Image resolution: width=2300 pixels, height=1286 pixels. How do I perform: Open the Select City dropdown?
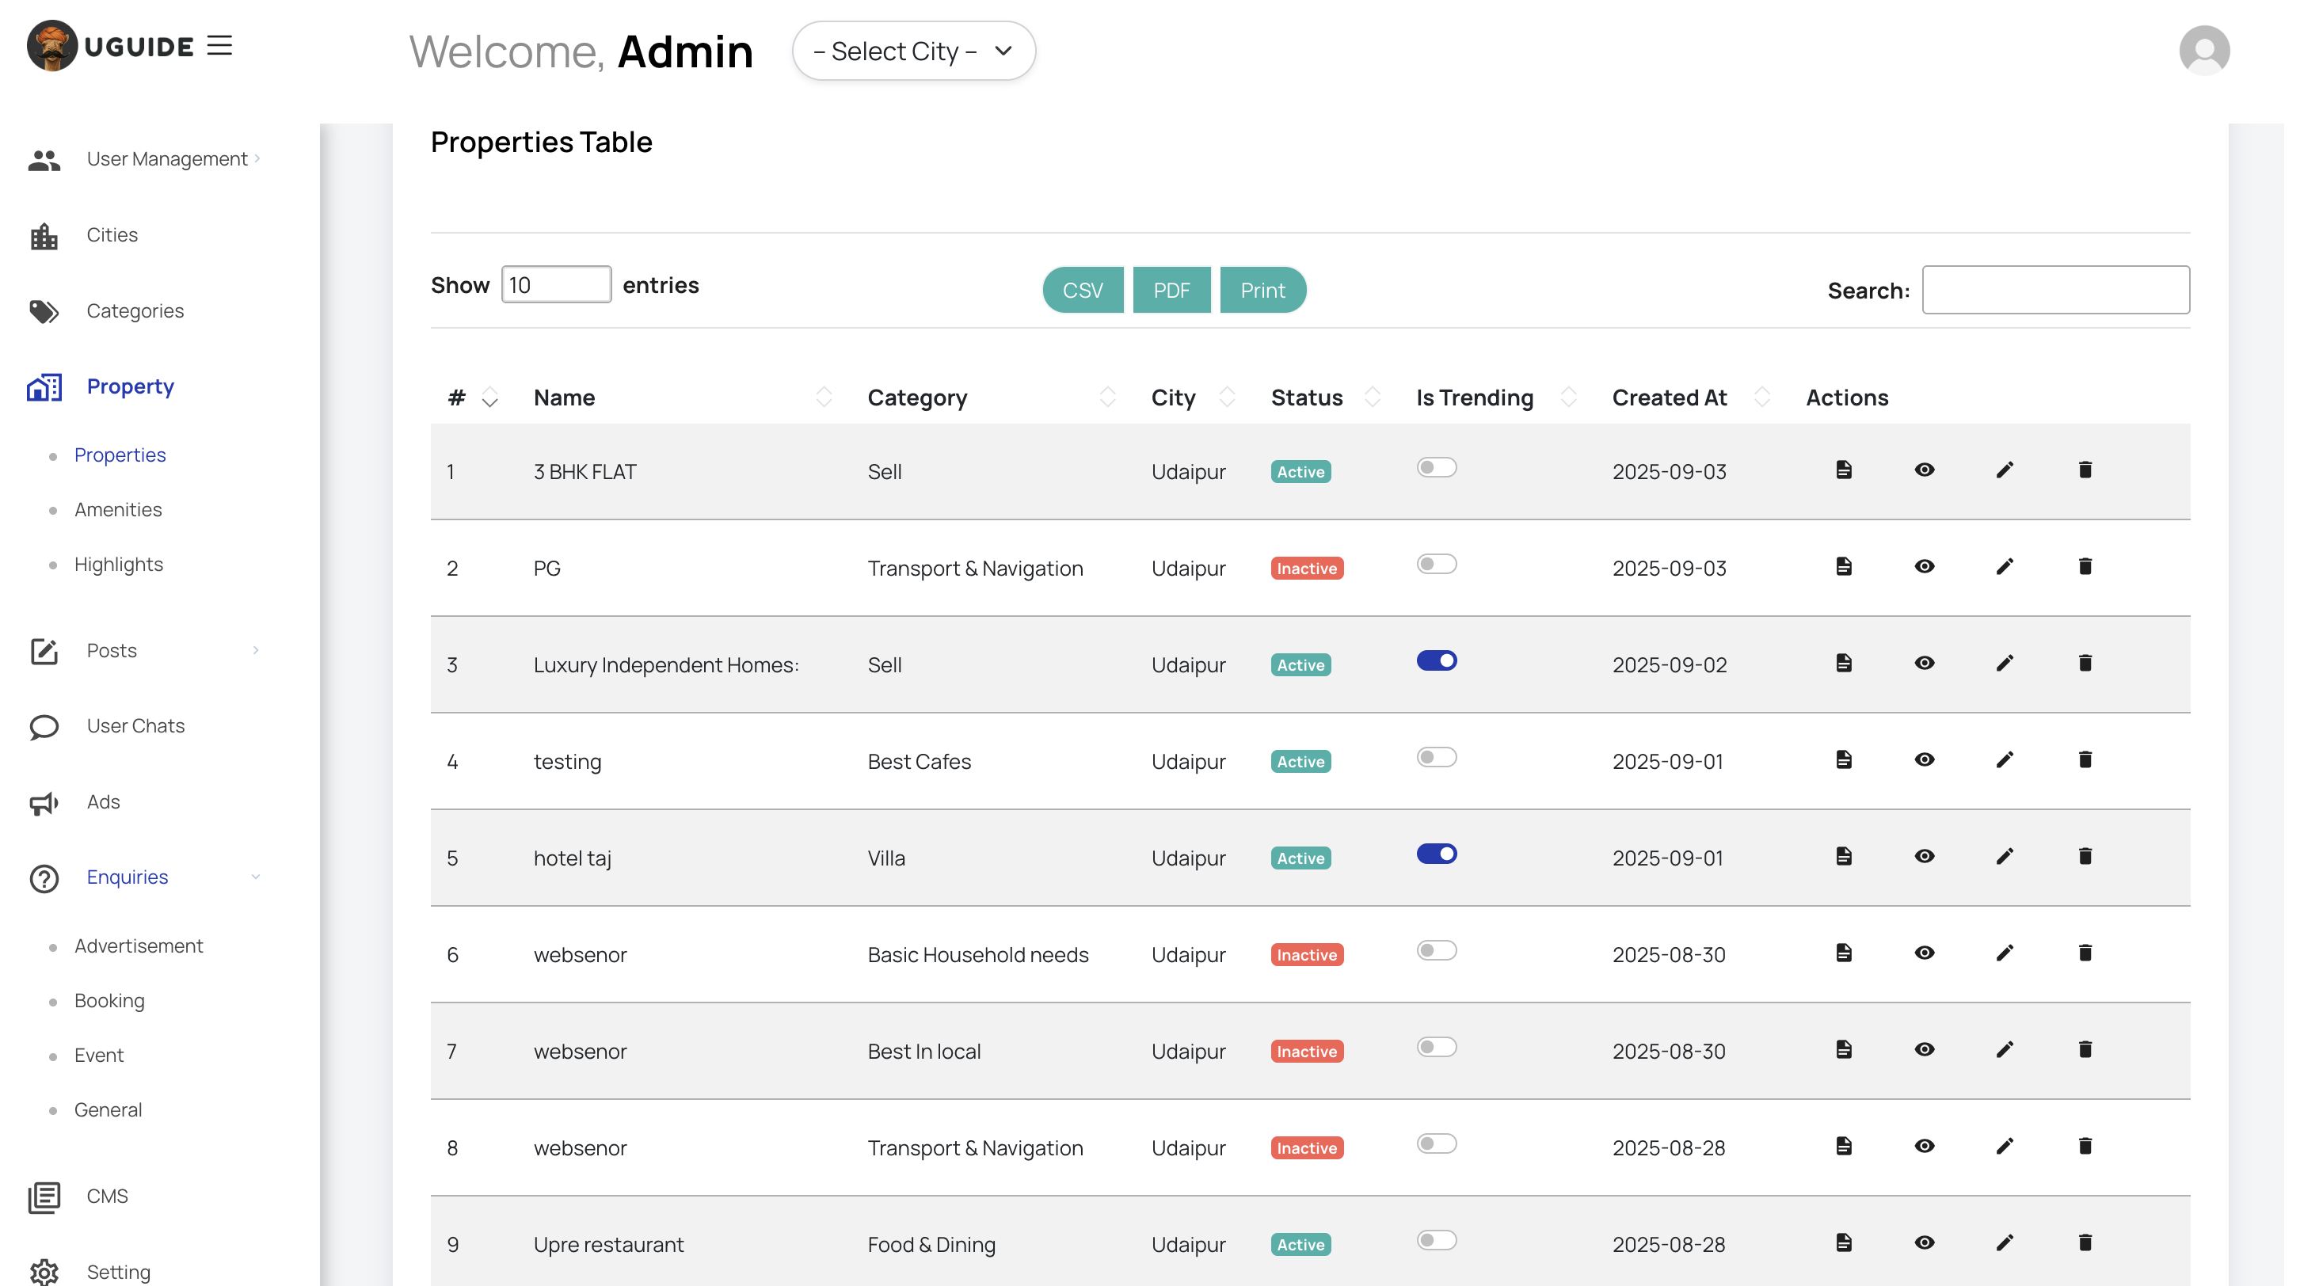913,51
